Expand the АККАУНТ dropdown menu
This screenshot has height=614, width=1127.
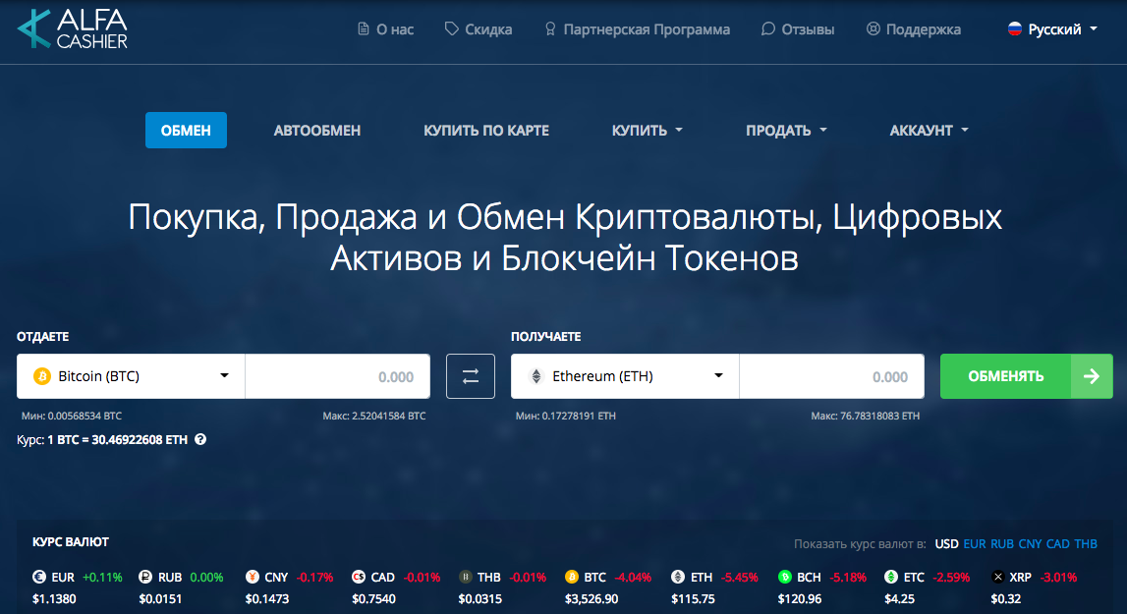[929, 130]
